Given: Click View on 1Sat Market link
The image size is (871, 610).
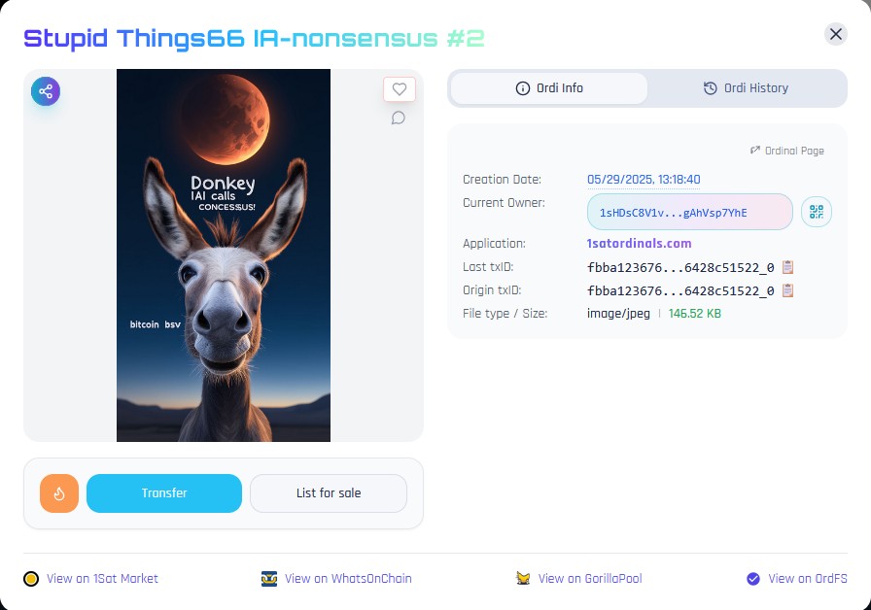Looking at the screenshot, I should coord(102,578).
